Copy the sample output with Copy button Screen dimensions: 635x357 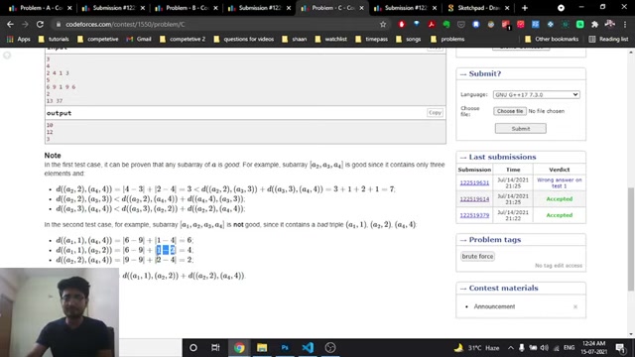[435, 112]
